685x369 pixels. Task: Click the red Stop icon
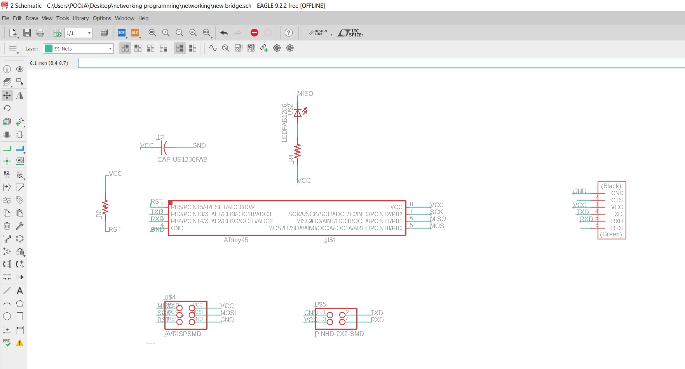click(254, 33)
